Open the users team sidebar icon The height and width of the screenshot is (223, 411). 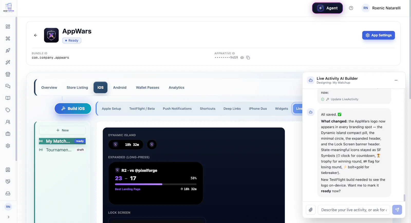[8, 122]
